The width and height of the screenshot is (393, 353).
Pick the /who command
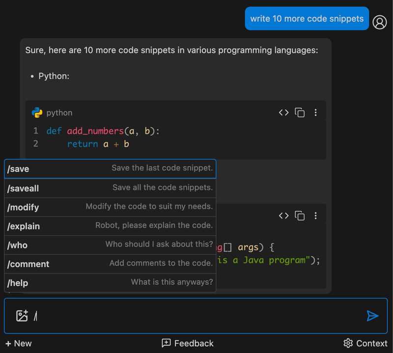(108, 244)
